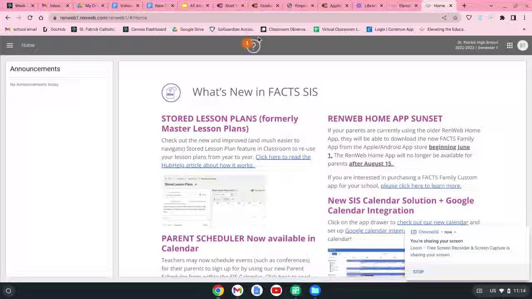The height and width of the screenshot is (299, 532).
Task: Launch Chrome from the shelf
Action: (218, 291)
